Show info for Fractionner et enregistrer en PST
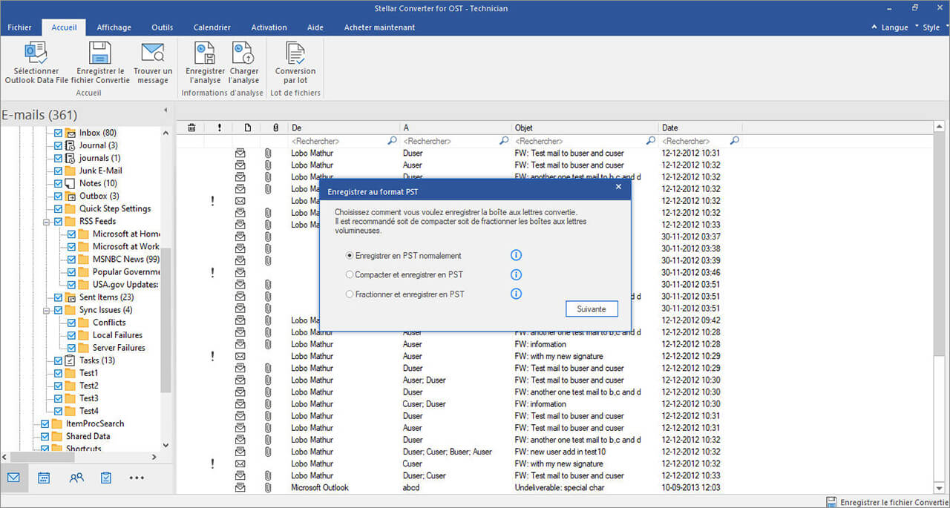This screenshot has width=950, height=508. click(517, 294)
